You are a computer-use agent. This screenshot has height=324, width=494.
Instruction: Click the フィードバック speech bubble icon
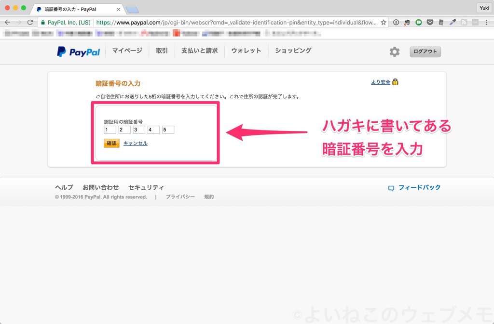coord(391,188)
